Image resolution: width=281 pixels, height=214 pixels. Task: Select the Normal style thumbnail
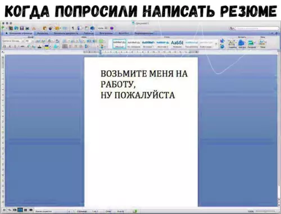coord(119,44)
